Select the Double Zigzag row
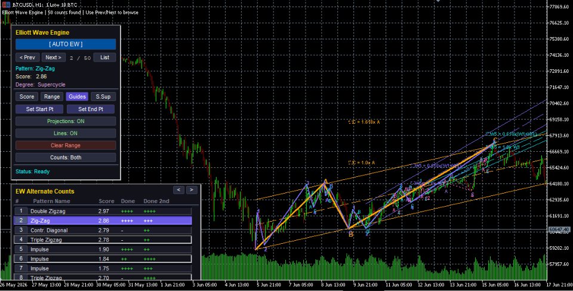 [x=103, y=211]
